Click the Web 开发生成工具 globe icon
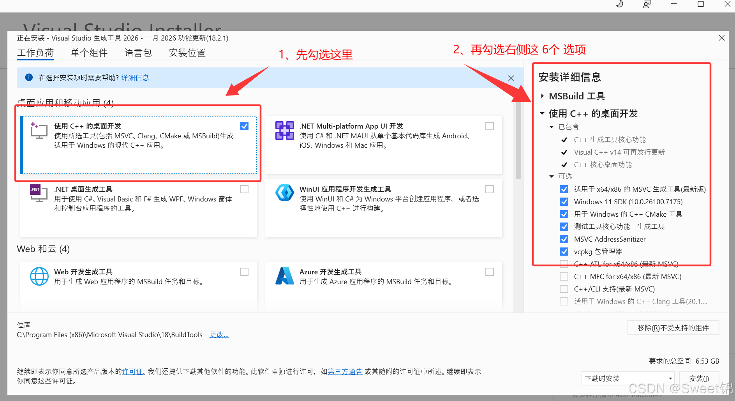The image size is (735, 401). pyautogui.click(x=39, y=276)
